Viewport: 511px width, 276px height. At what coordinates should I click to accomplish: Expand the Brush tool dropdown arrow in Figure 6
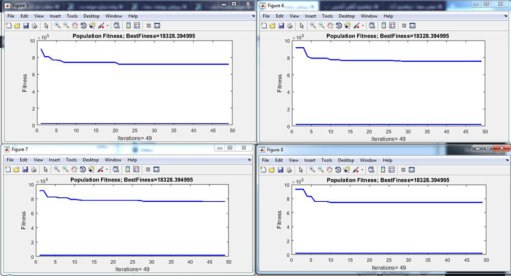(363, 25)
